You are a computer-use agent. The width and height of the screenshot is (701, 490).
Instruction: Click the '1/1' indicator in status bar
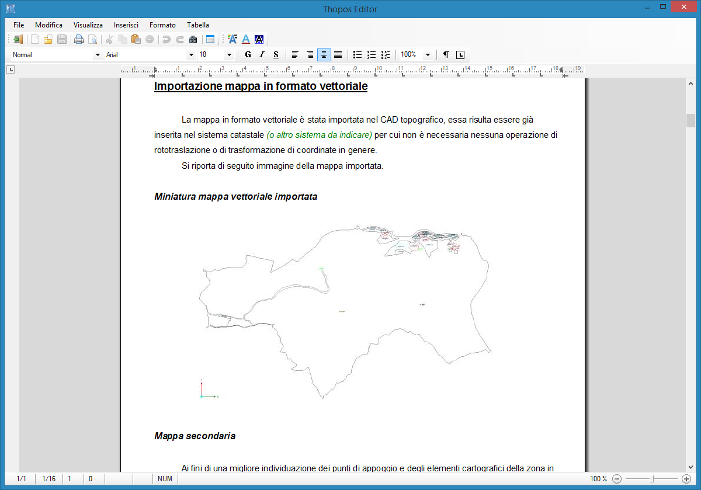pyautogui.click(x=21, y=479)
